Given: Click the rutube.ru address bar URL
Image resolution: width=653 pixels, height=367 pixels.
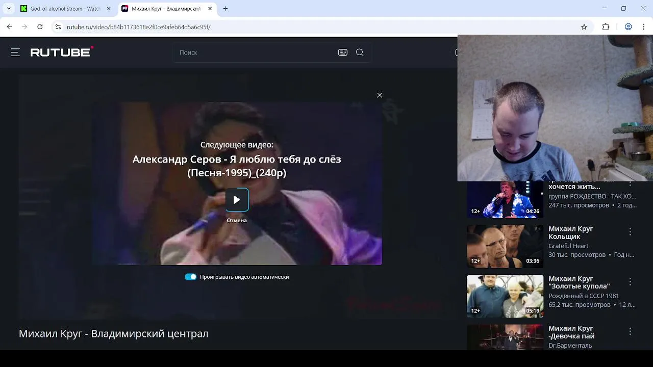Looking at the screenshot, I should [139, 27].
